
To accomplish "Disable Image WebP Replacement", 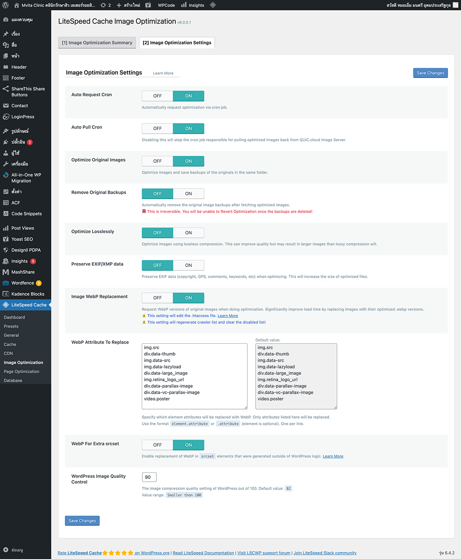I will point(157,298).
